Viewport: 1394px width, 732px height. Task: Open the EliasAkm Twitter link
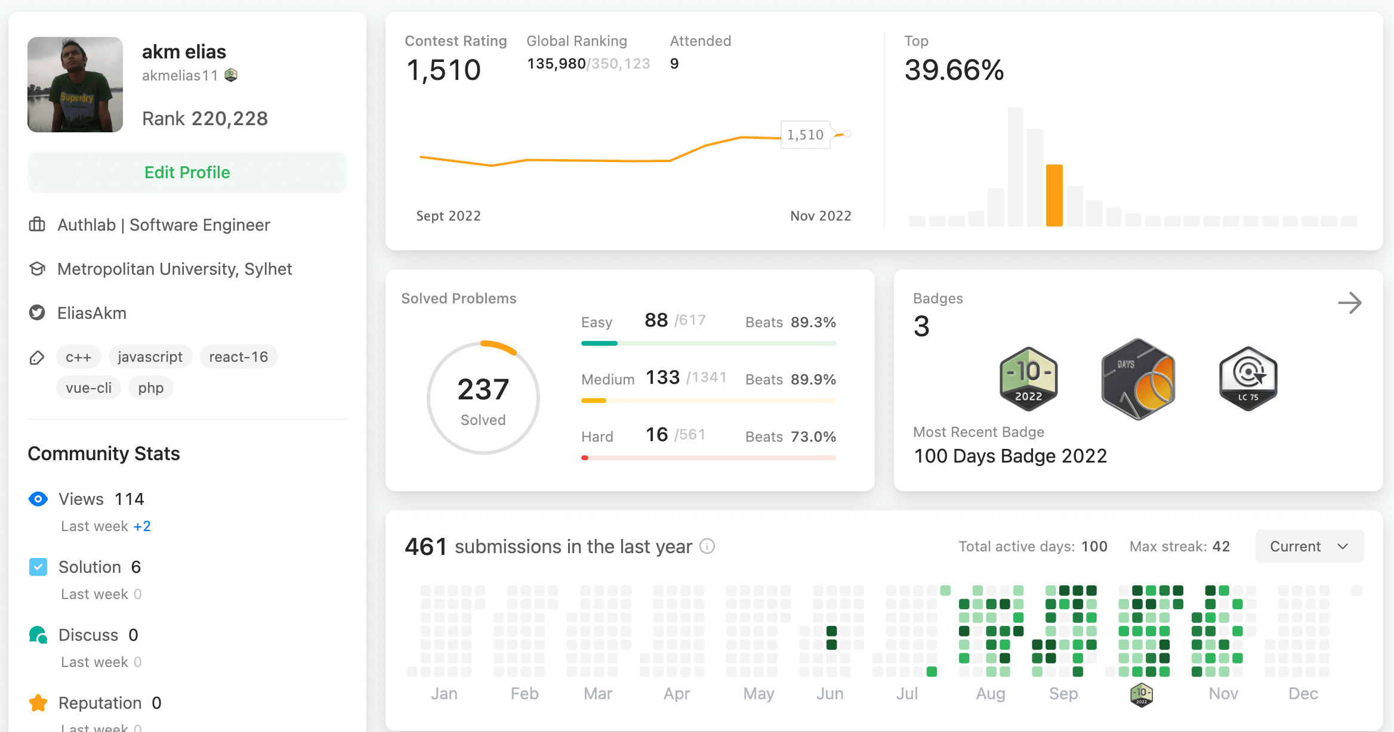click(x=92, y=313)
